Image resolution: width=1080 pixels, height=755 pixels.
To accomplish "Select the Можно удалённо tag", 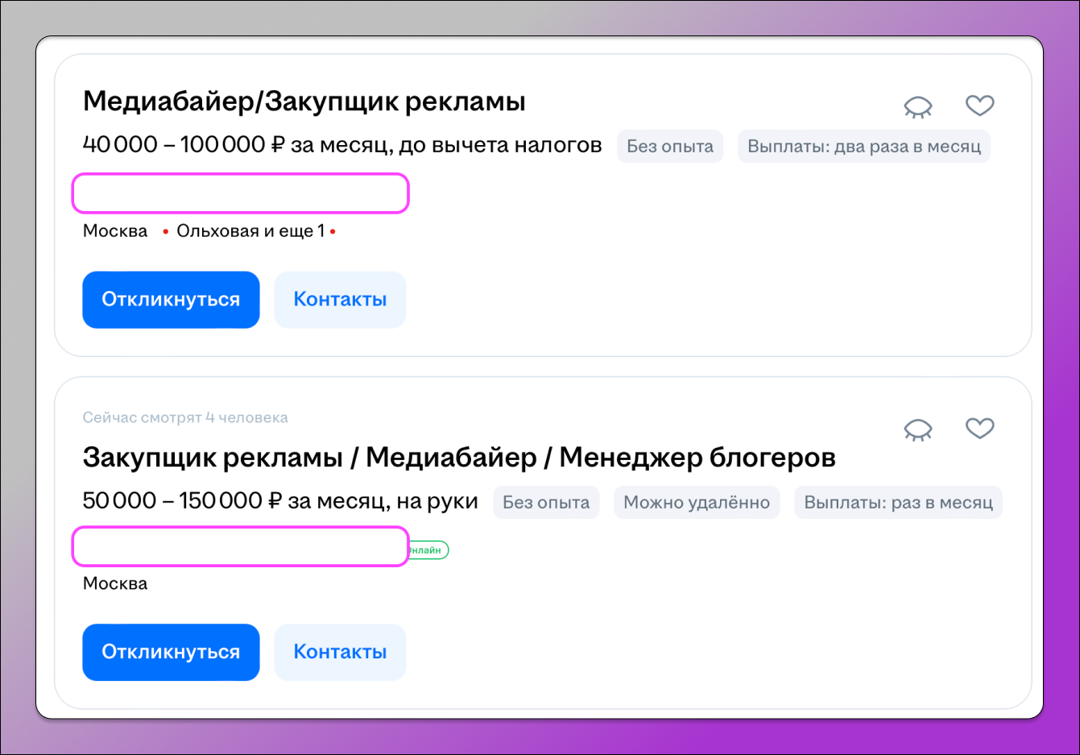I will point(697,502).
